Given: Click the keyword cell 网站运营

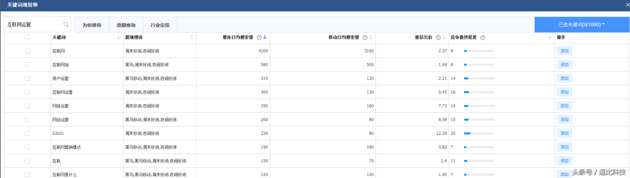Looking at the screenshot, I should pos(60,120).
